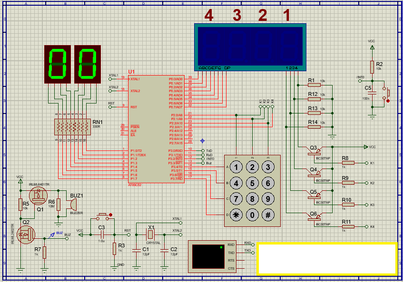The image size is (403, 282).
Task: Click the blue origin marker near P2.7
Action: coord(203,141)
